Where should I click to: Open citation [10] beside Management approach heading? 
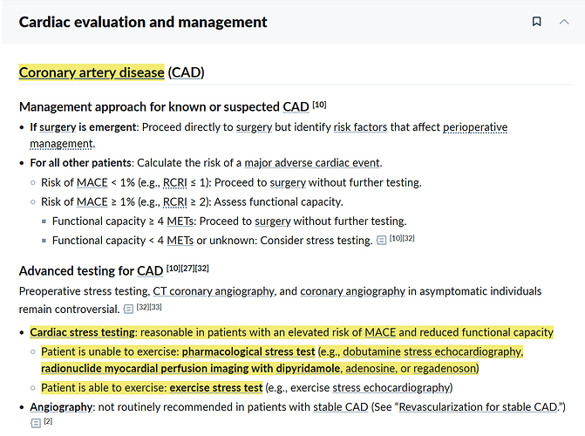319,106
